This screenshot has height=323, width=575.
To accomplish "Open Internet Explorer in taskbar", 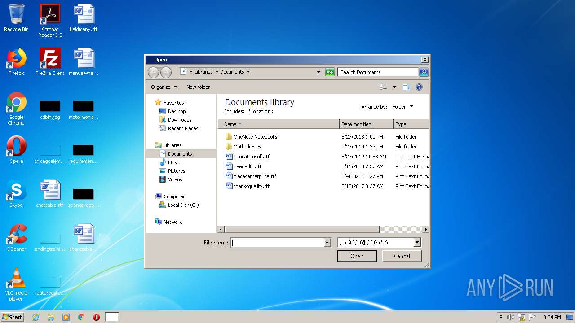I will pos(35,317).
